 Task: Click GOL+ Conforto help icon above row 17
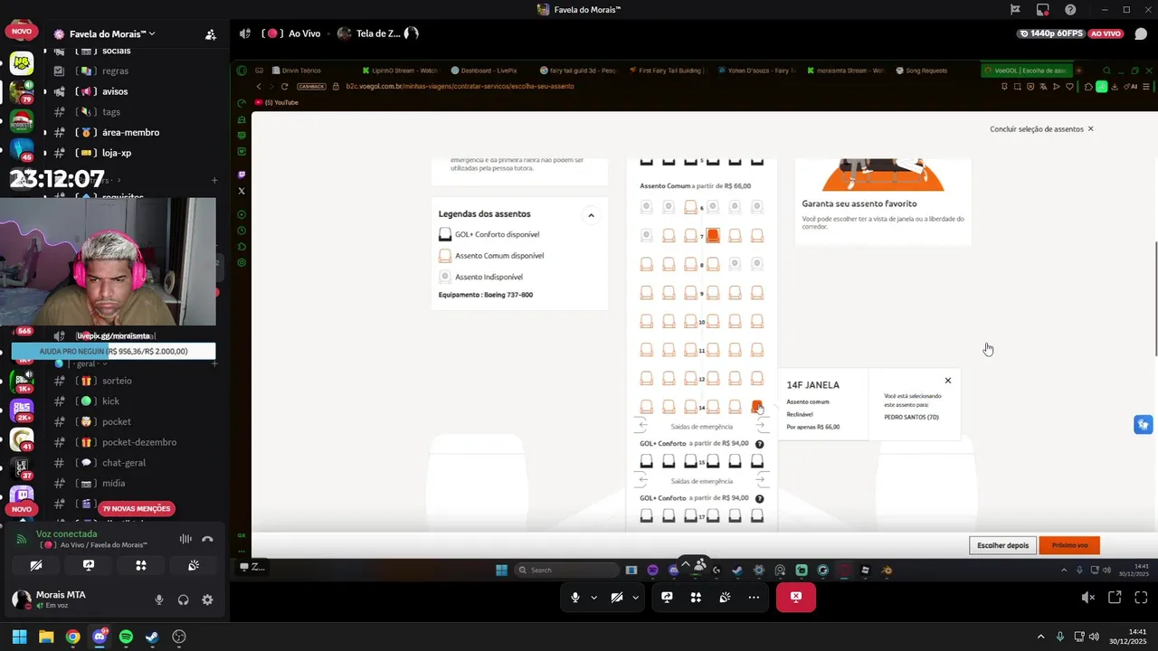click(759, 499)
